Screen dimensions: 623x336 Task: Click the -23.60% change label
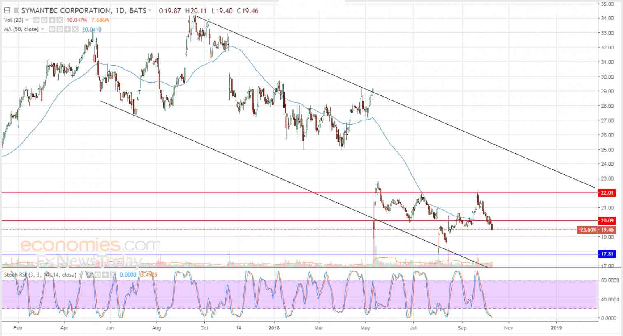click(587, 230)
